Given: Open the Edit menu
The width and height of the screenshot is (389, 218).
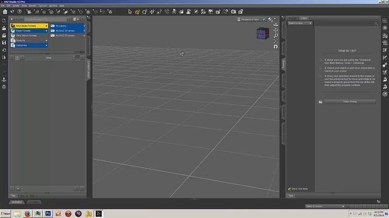Looking at the screenshot, I should click(9, 5).
